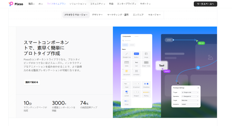Open the Trigger dropdown in Prototype Settings
232x126 pixels.
pyautogui.click(x=190, y=92)
